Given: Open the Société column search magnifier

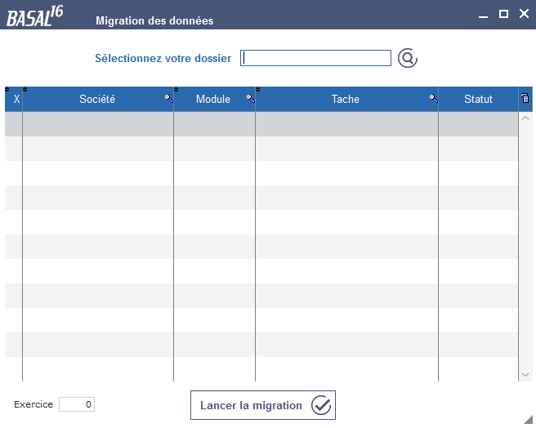Looking at the screenshot, I should point(168,99).
